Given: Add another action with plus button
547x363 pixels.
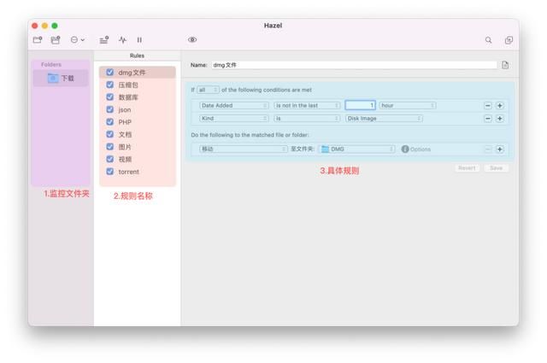Looking at the screenshot, I should pyautogui.click(x=499, y=149).
